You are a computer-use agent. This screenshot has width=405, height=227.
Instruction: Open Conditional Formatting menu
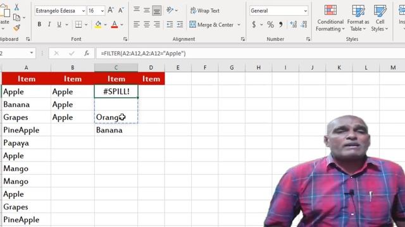click(x=330, y=18)
